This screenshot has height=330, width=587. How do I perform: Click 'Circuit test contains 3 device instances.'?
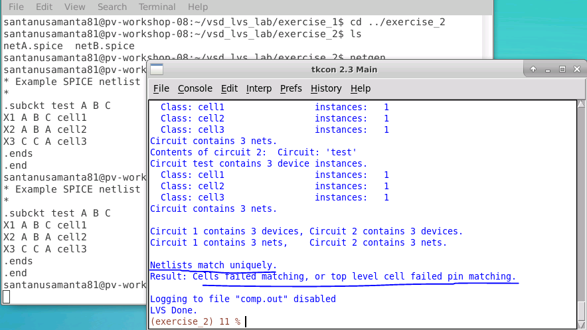(259, 163)
